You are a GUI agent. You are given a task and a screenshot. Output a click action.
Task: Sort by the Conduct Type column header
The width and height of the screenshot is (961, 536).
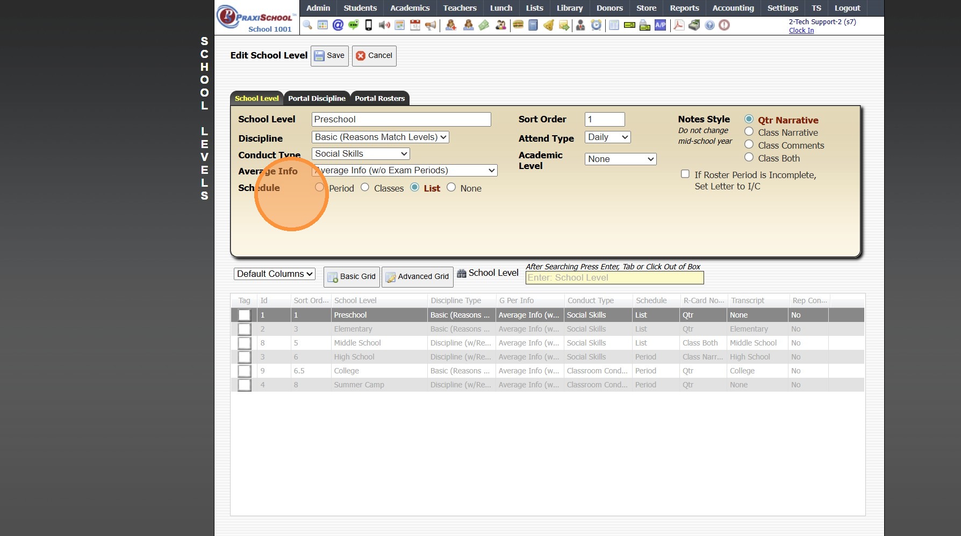point(598,301)
